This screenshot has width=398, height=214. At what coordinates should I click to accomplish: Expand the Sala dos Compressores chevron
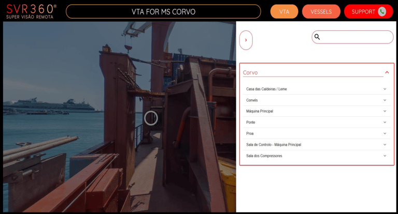tap(385, 156)
